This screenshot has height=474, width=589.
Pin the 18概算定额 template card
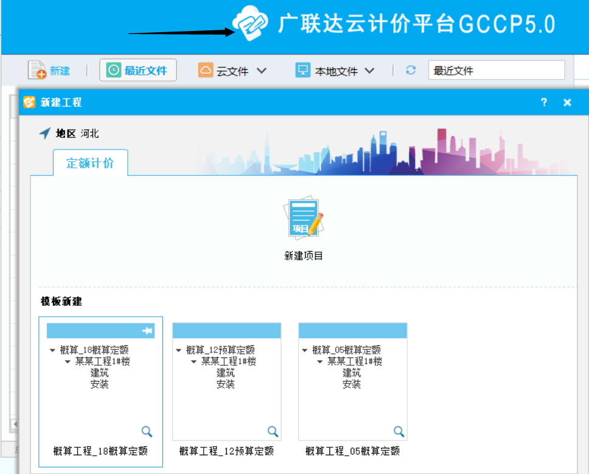pos(147,331)
